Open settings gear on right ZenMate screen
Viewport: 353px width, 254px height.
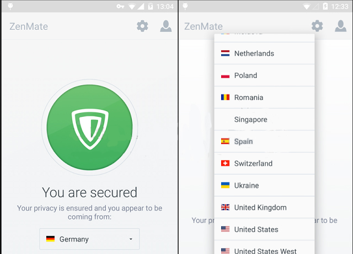point(317,26)
